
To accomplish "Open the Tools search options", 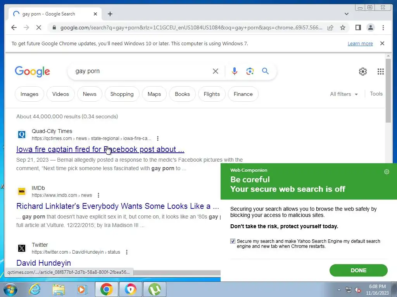I will click(376, 94).
